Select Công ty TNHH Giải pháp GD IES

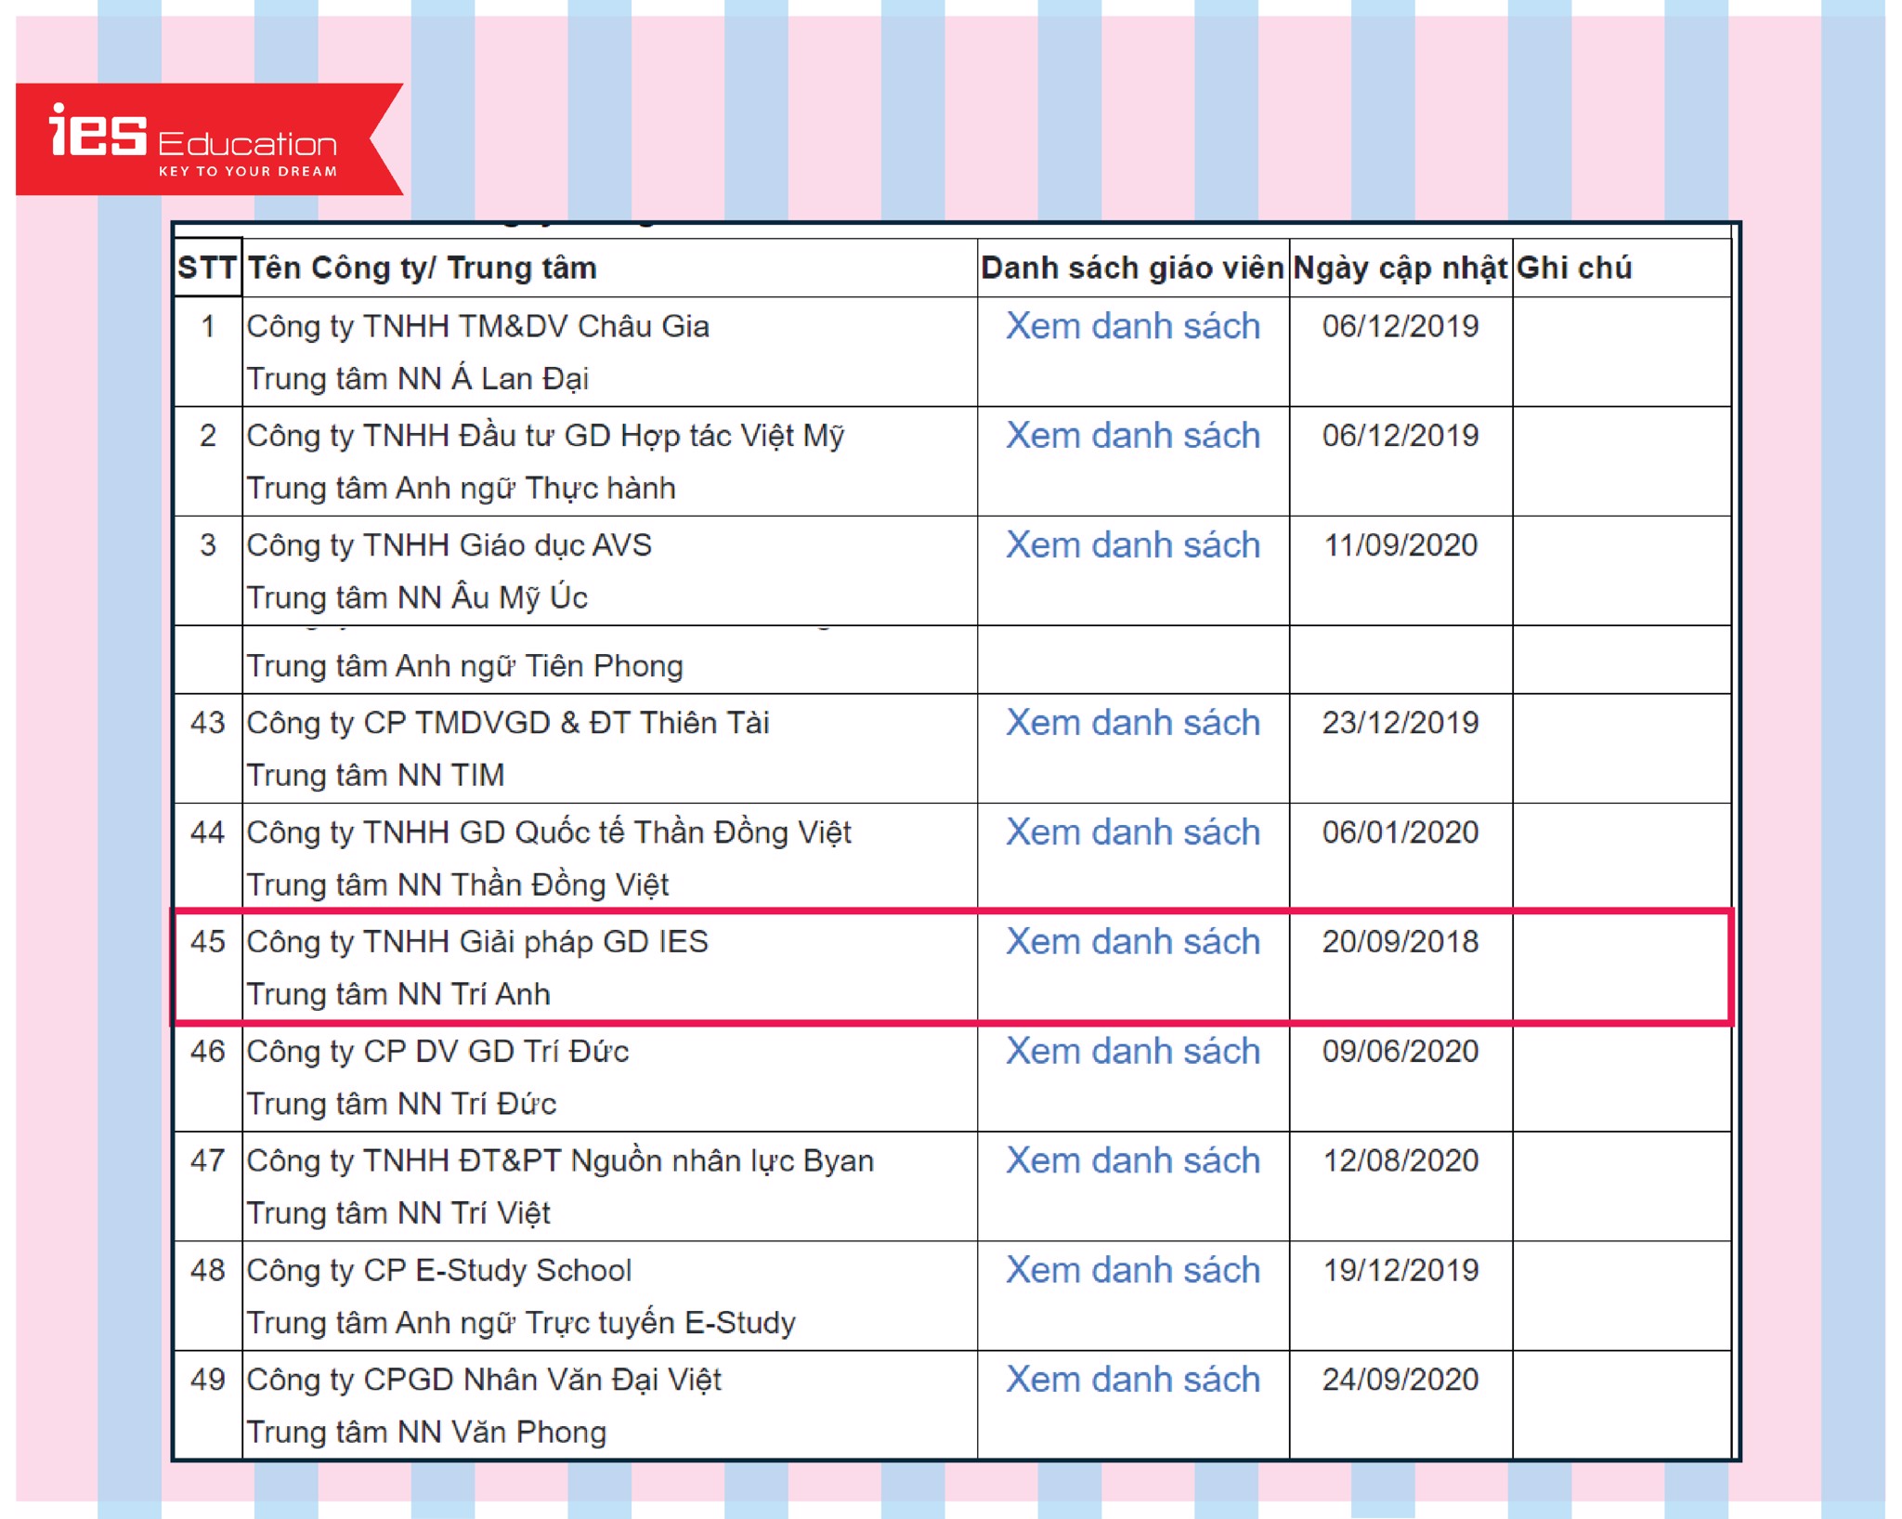477,943
